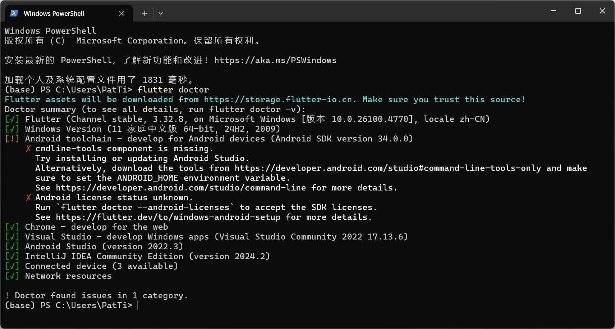Click the PowerShell icon in the tab
This screenshot has height=329, width=615.
[x=14, y=13]
